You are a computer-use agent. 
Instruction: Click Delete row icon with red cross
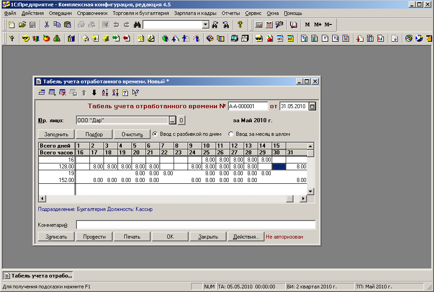(x=62, y=92)
